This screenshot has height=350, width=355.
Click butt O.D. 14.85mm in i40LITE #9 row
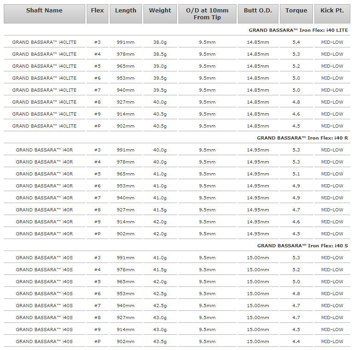[x=258, y=114]
